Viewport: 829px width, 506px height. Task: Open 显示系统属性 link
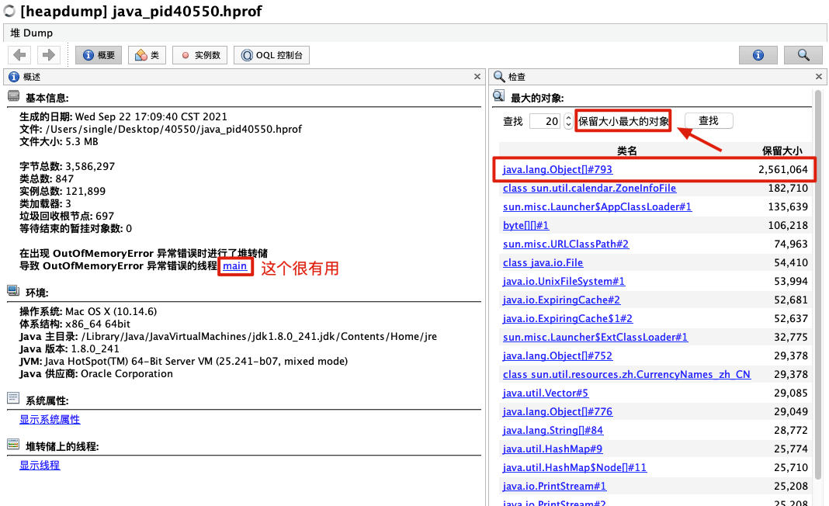(x=50, y=420)
